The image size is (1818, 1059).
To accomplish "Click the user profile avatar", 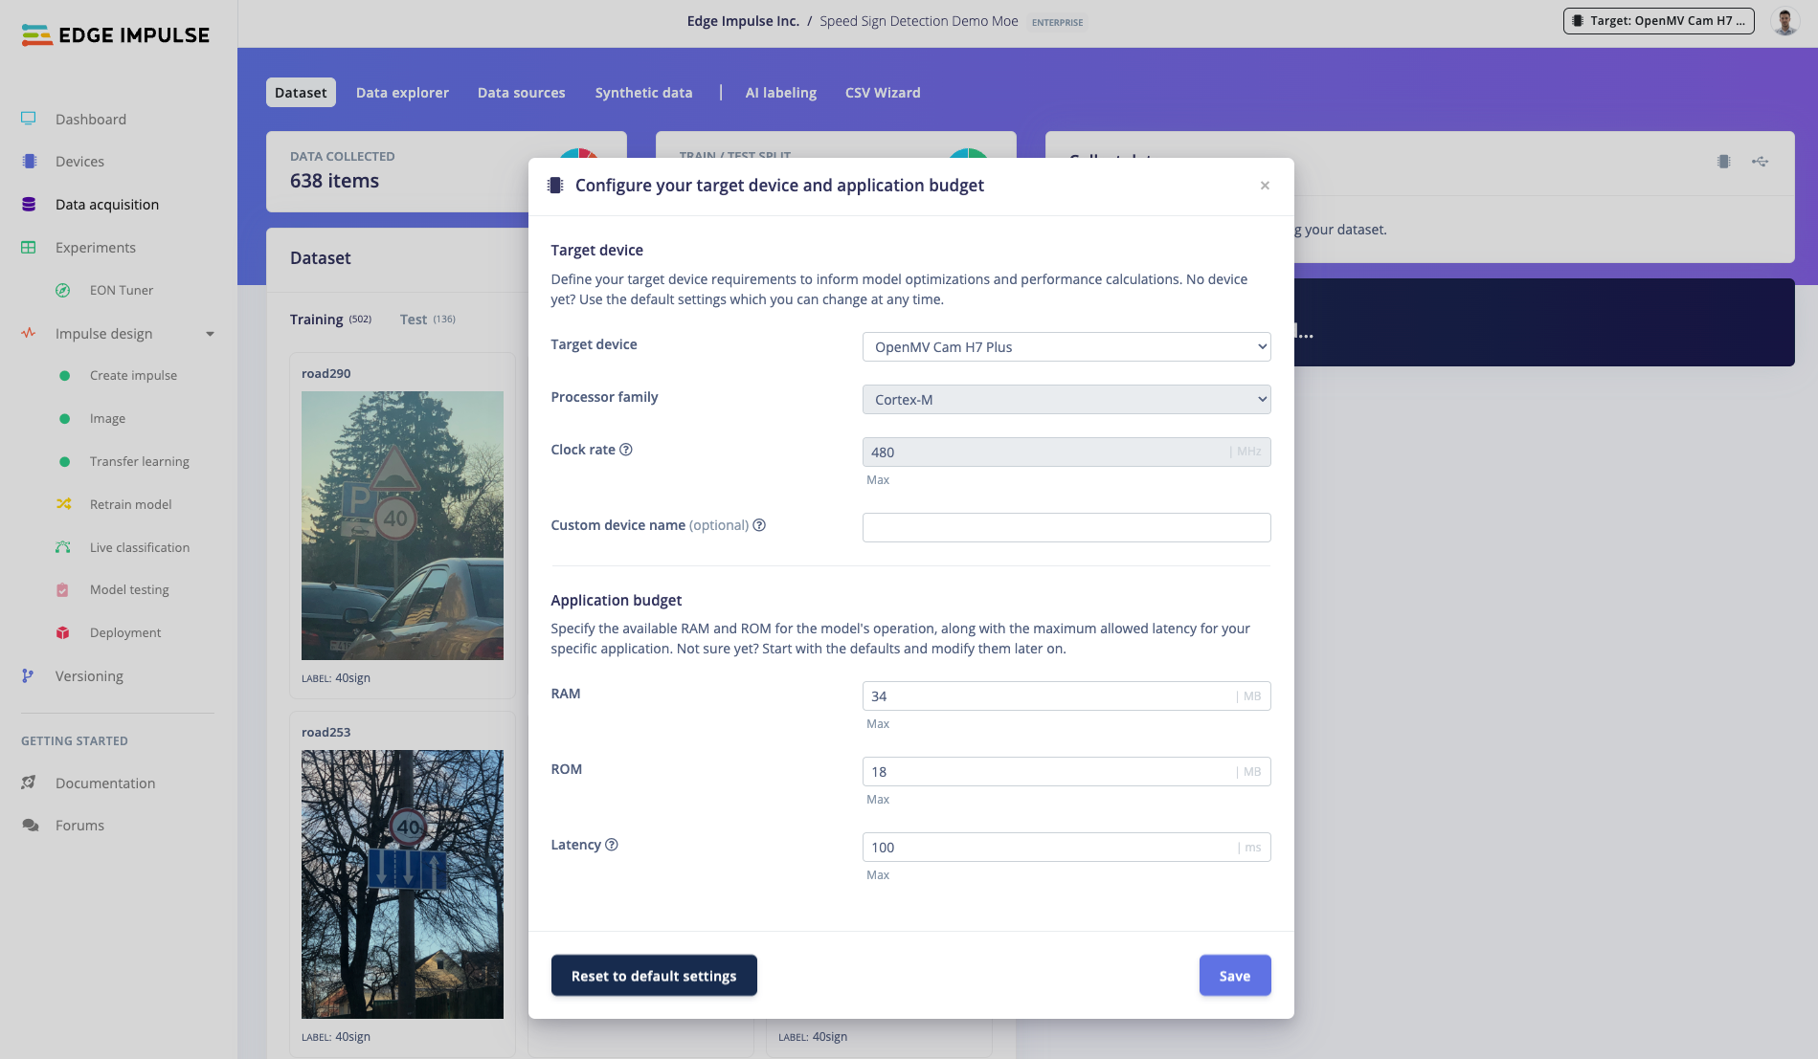I will pyautogui.click(x=1784, y=21).
